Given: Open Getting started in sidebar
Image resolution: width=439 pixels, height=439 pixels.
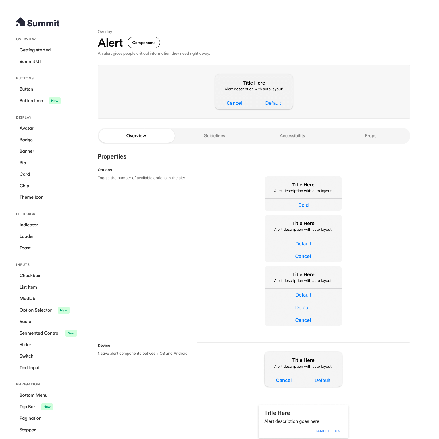Looking at the screenshot, I should coord(35,50).
